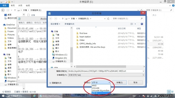Choose Unicode big endian encoding
The image size is (175, 98).
pyautogui.click(x=101, y=90)
